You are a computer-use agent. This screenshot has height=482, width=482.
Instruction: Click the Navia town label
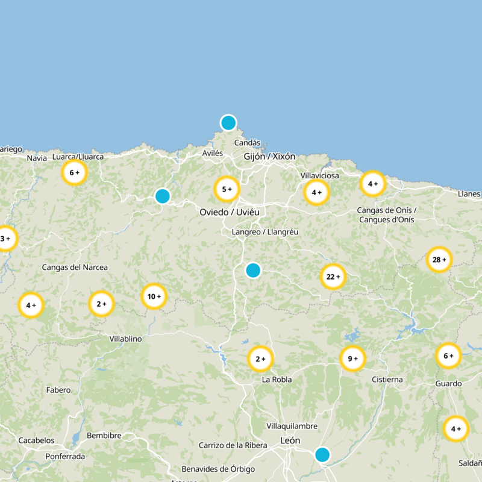37,158
